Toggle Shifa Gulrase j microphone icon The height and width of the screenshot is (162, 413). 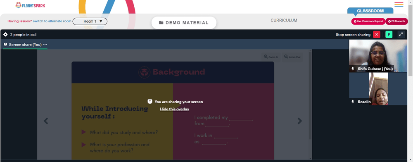353,69
